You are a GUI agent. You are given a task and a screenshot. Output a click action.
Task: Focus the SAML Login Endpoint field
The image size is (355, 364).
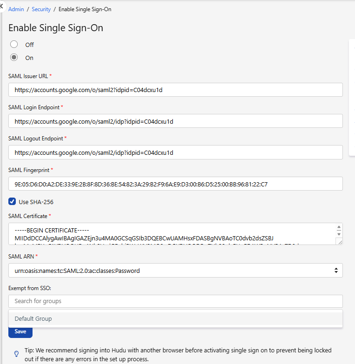[x=176, y=121]
